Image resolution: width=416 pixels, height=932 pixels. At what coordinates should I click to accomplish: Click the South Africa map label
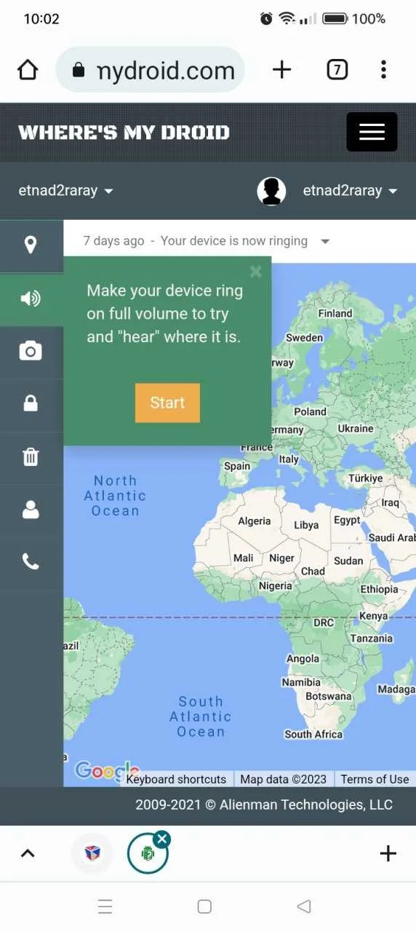[313, 735]
